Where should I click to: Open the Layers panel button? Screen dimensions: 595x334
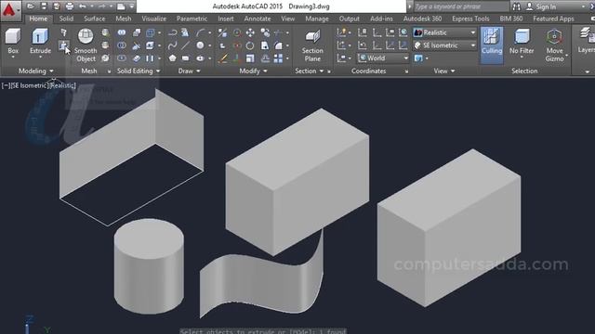point(586,40)
